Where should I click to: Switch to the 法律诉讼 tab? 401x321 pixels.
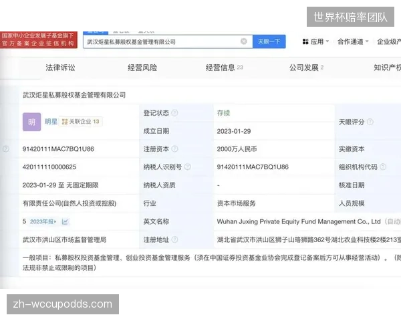(x=60, y=68)
